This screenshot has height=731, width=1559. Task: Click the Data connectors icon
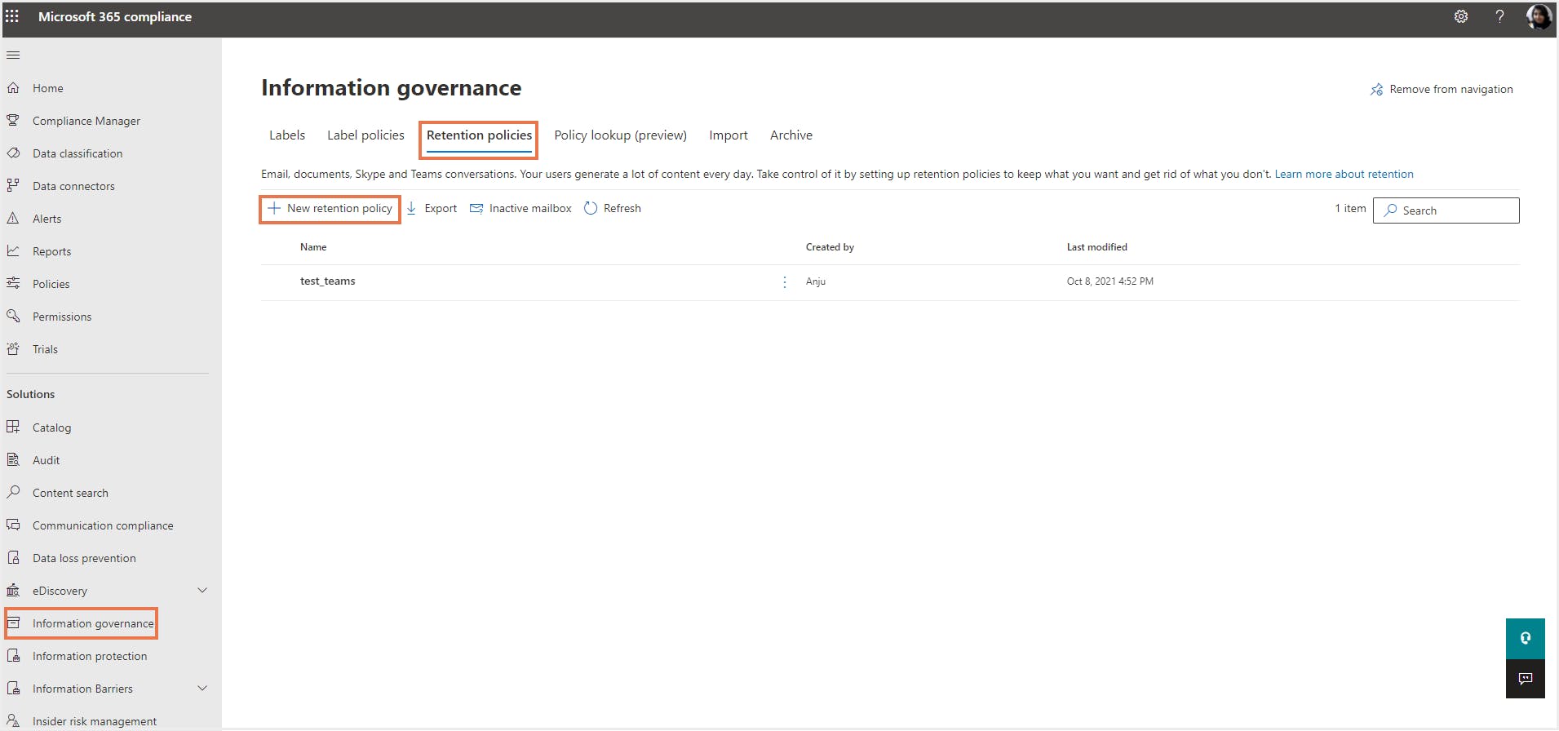point(13,186)
